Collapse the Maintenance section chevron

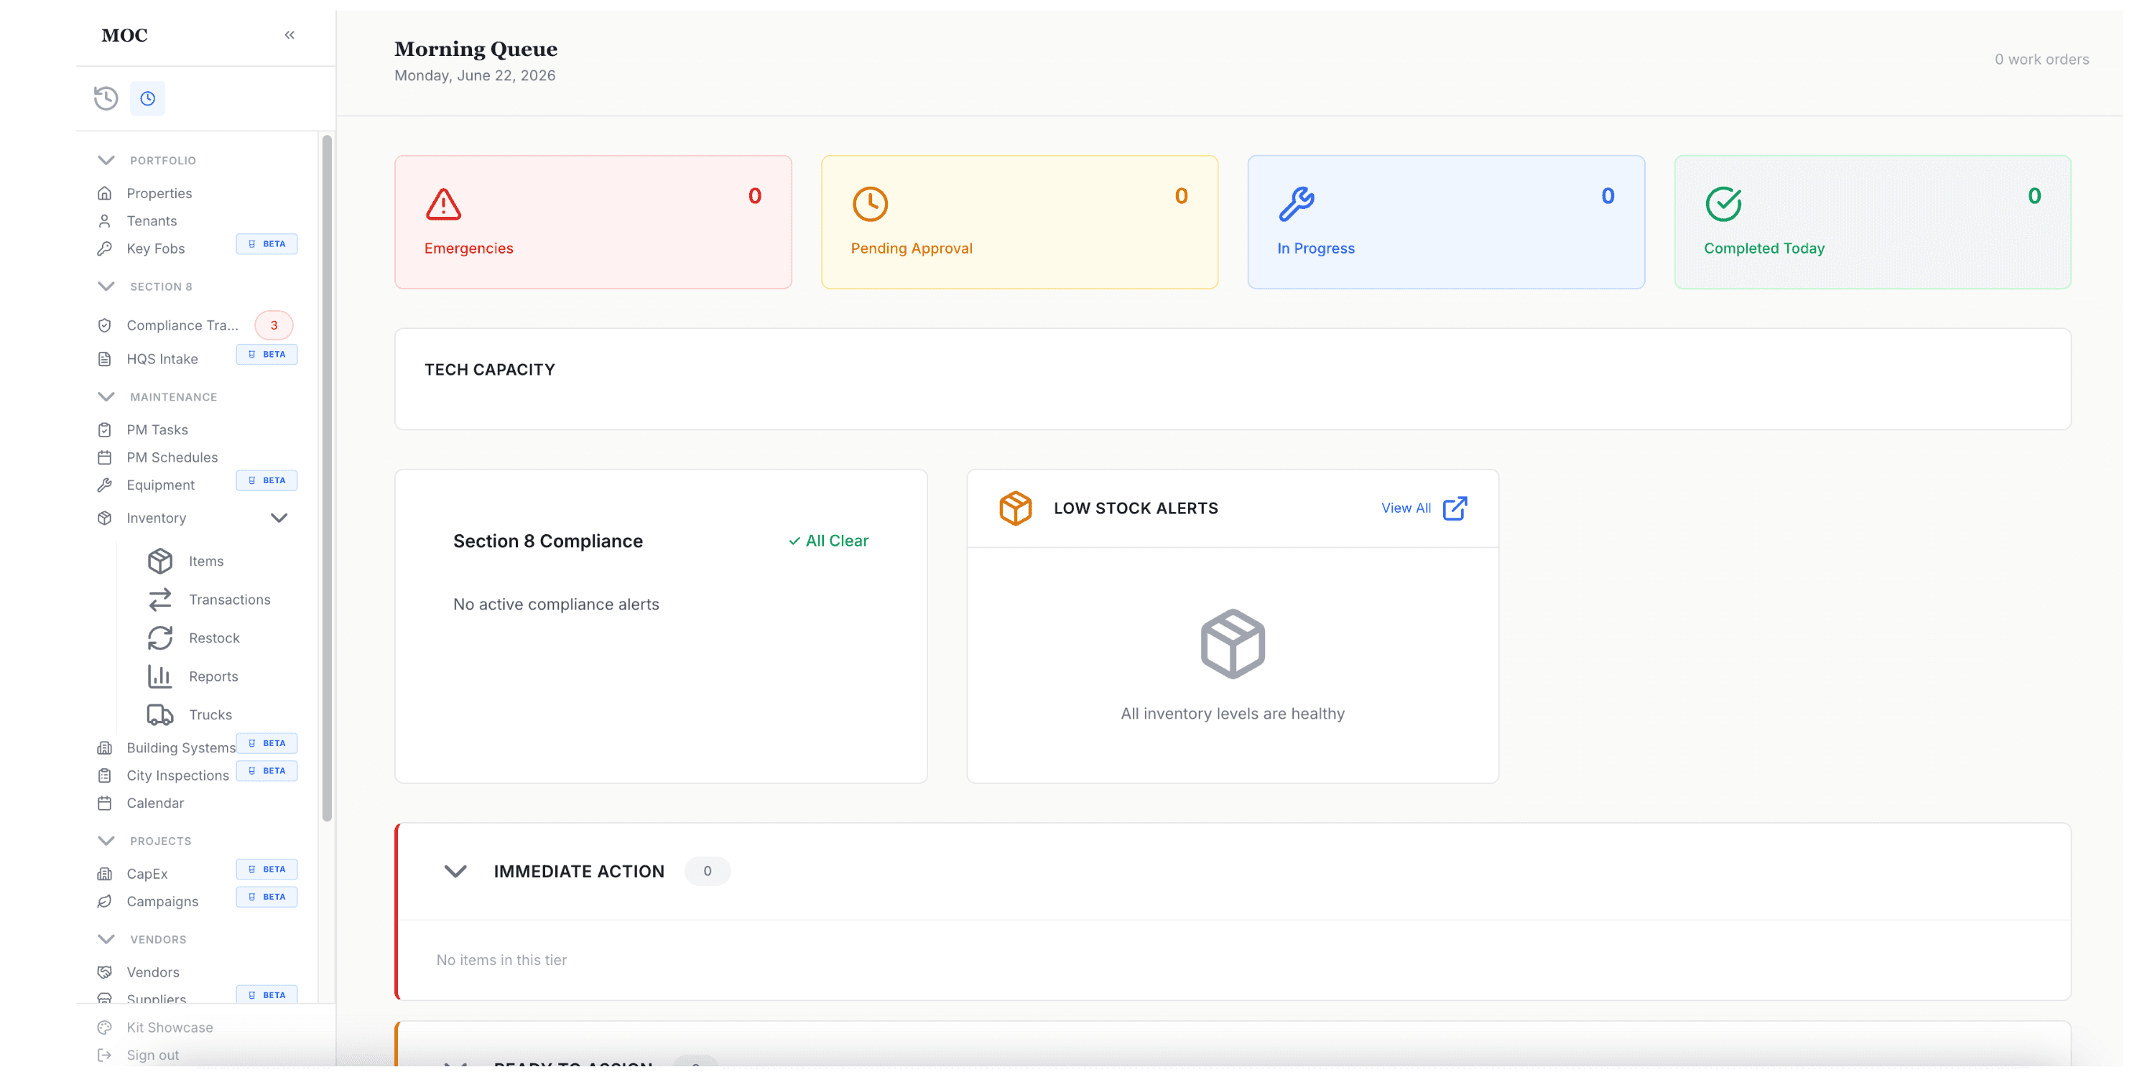pos(106,396)
